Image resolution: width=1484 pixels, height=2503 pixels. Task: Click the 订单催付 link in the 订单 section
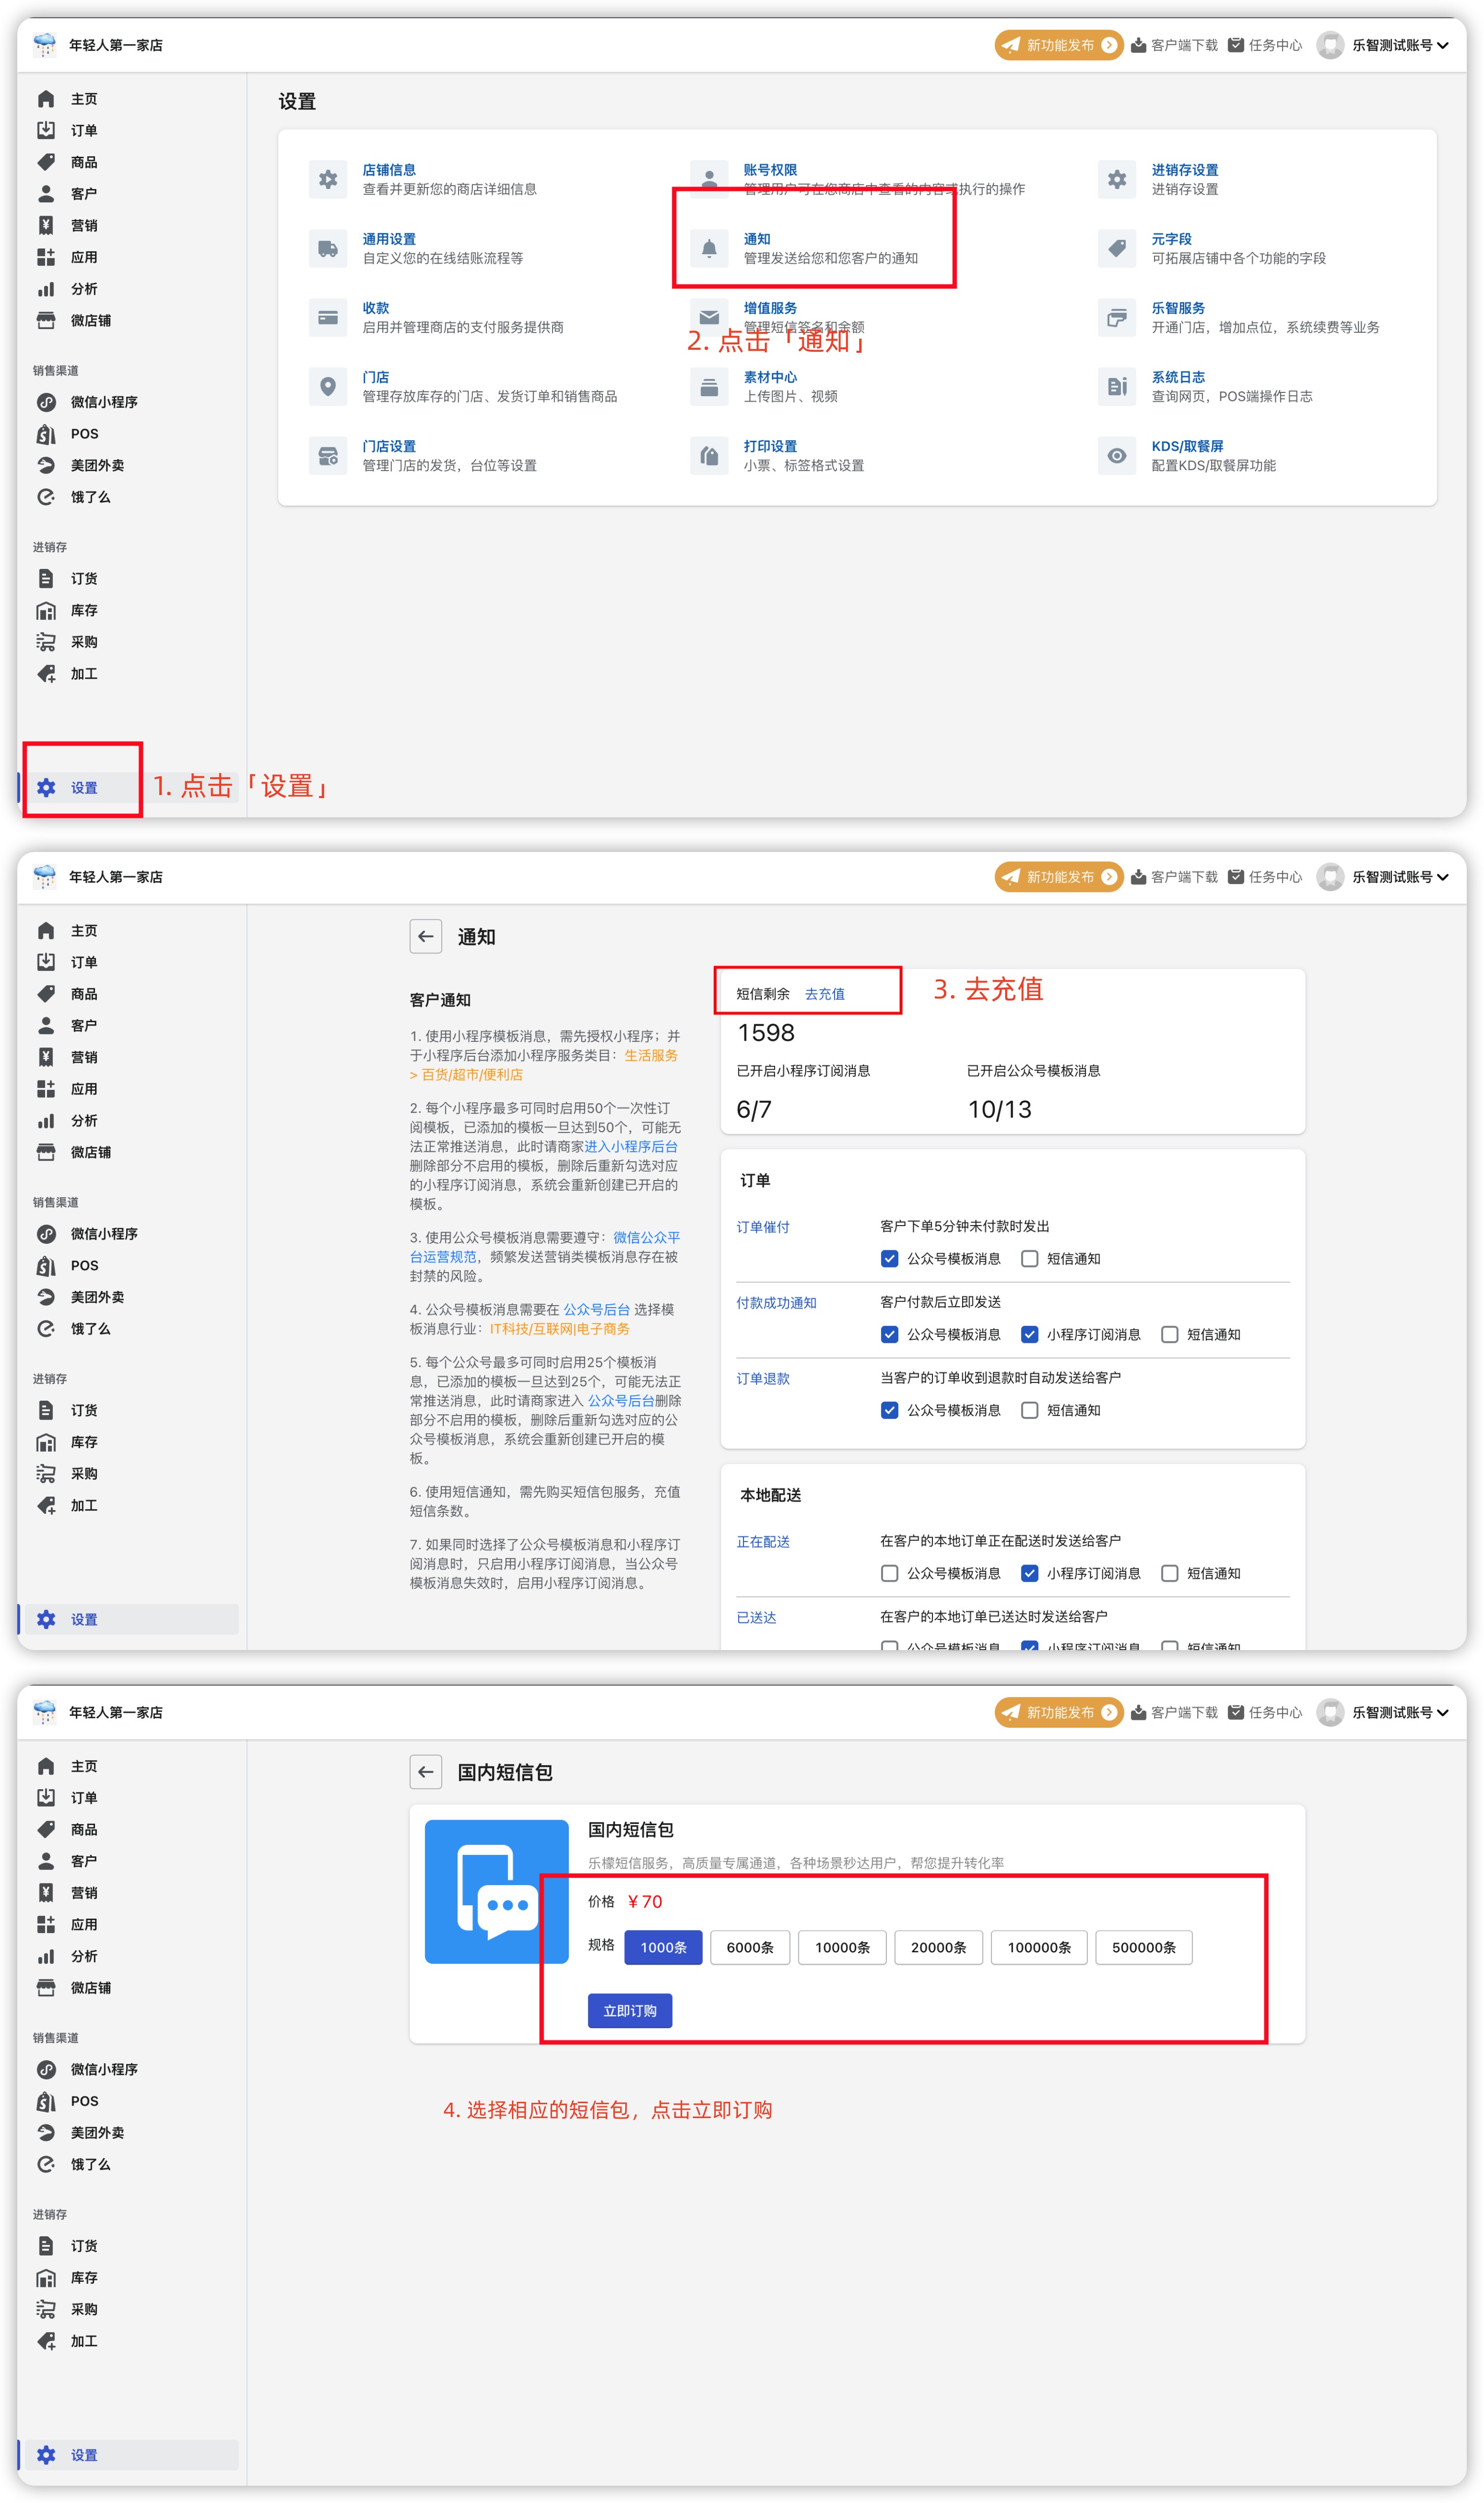(x=763, y=1227)
